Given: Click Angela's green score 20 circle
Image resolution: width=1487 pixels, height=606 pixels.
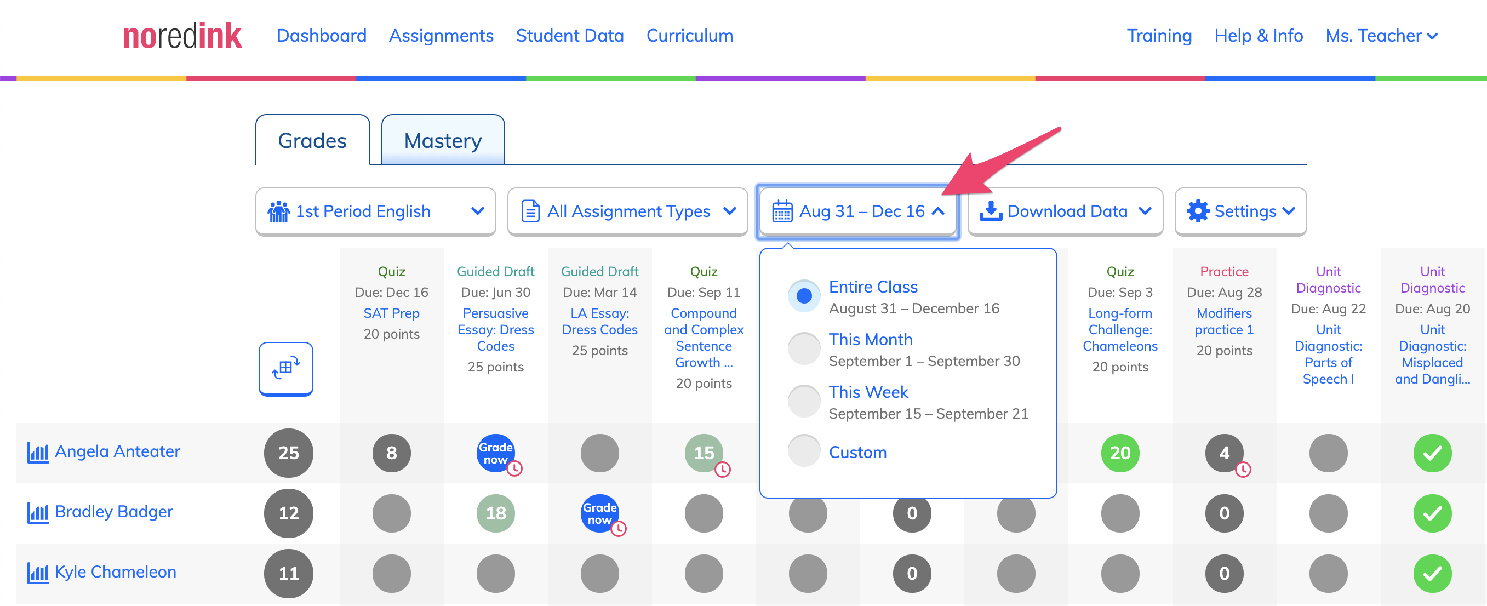Looking at the screenshot, I should point(1120,453).
